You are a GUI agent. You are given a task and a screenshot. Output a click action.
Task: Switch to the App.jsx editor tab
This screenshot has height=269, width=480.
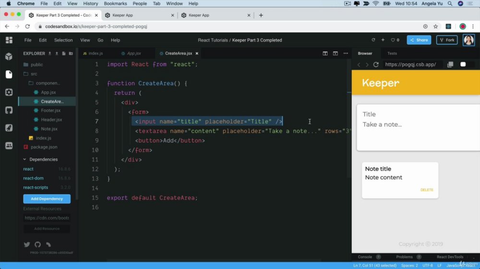click(x=131, y=54)
